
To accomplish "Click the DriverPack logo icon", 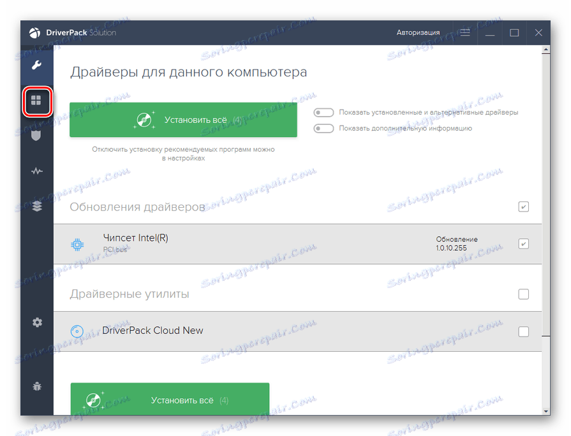I will coord(35,33).
